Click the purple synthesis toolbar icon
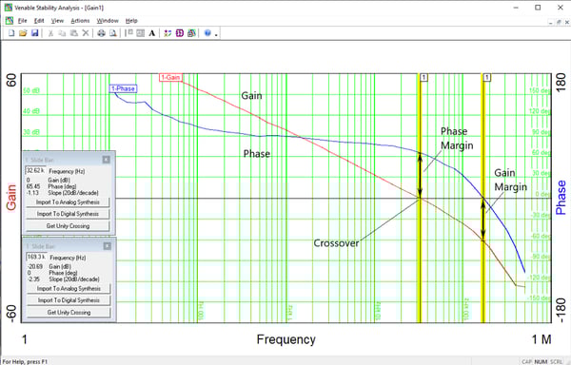This screenshot has height=365, width=571. (x=180, y=33)
